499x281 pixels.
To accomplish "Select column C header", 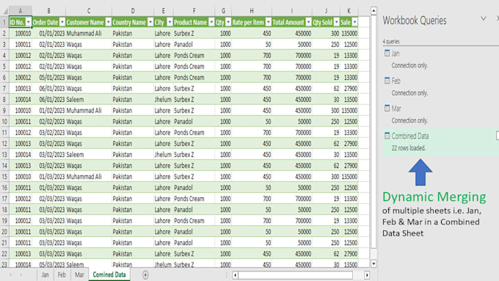I will coord(89,11).
